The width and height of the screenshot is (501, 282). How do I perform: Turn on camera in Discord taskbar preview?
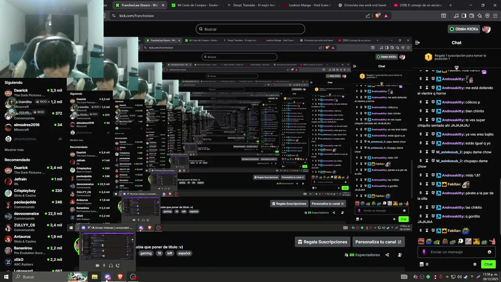pos(97,266)
